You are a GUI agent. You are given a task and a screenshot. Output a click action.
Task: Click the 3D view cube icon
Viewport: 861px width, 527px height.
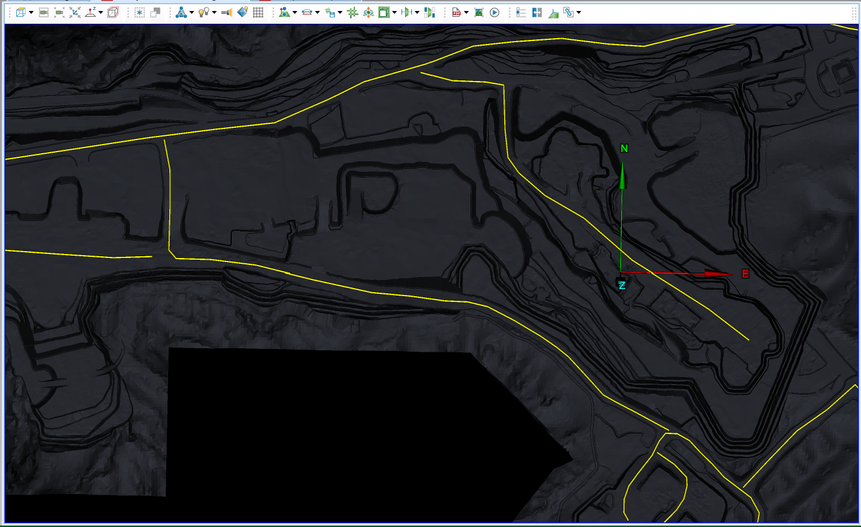[20, 12]
